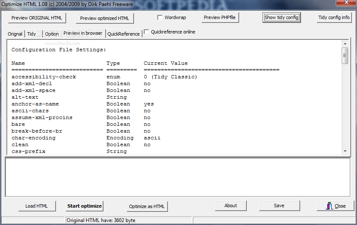Click Preview ORIGINAL HTML button
This screenshot has width=357, height=225.
pyautogui.click(x=37, y=18)
